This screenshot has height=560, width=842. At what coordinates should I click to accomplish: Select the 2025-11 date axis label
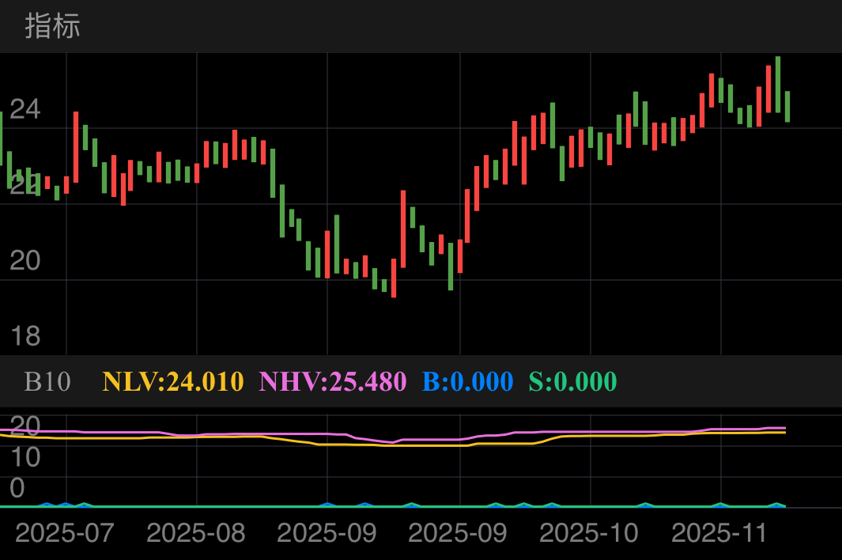(719, 532)
